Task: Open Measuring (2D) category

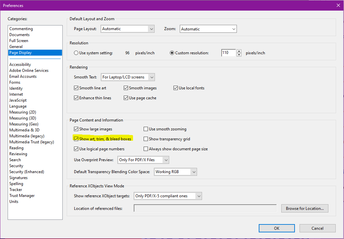Action: point(23,112)
